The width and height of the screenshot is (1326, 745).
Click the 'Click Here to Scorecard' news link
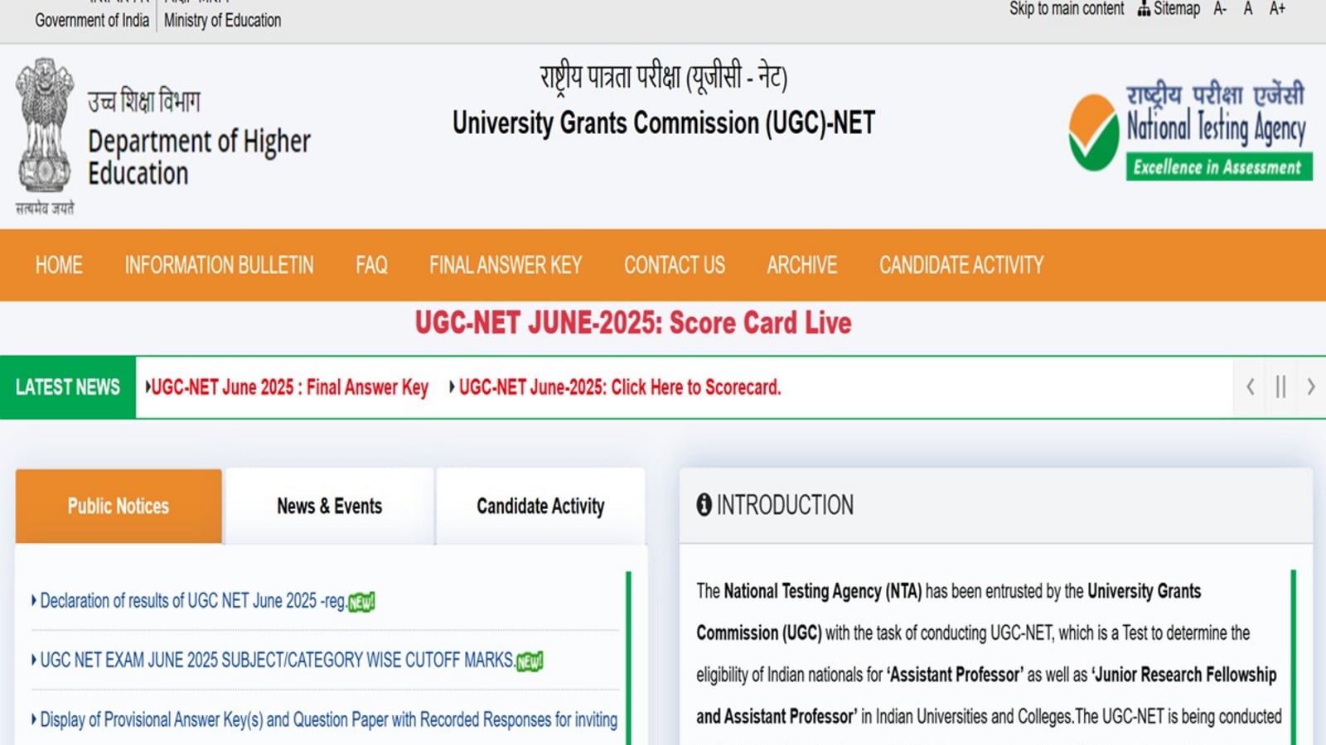coord(619,387)
